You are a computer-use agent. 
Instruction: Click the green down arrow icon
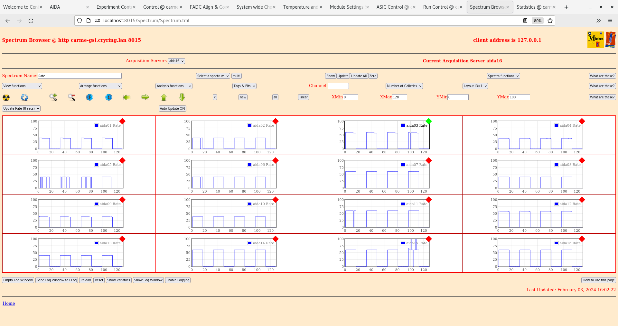(x=182, y=97)
